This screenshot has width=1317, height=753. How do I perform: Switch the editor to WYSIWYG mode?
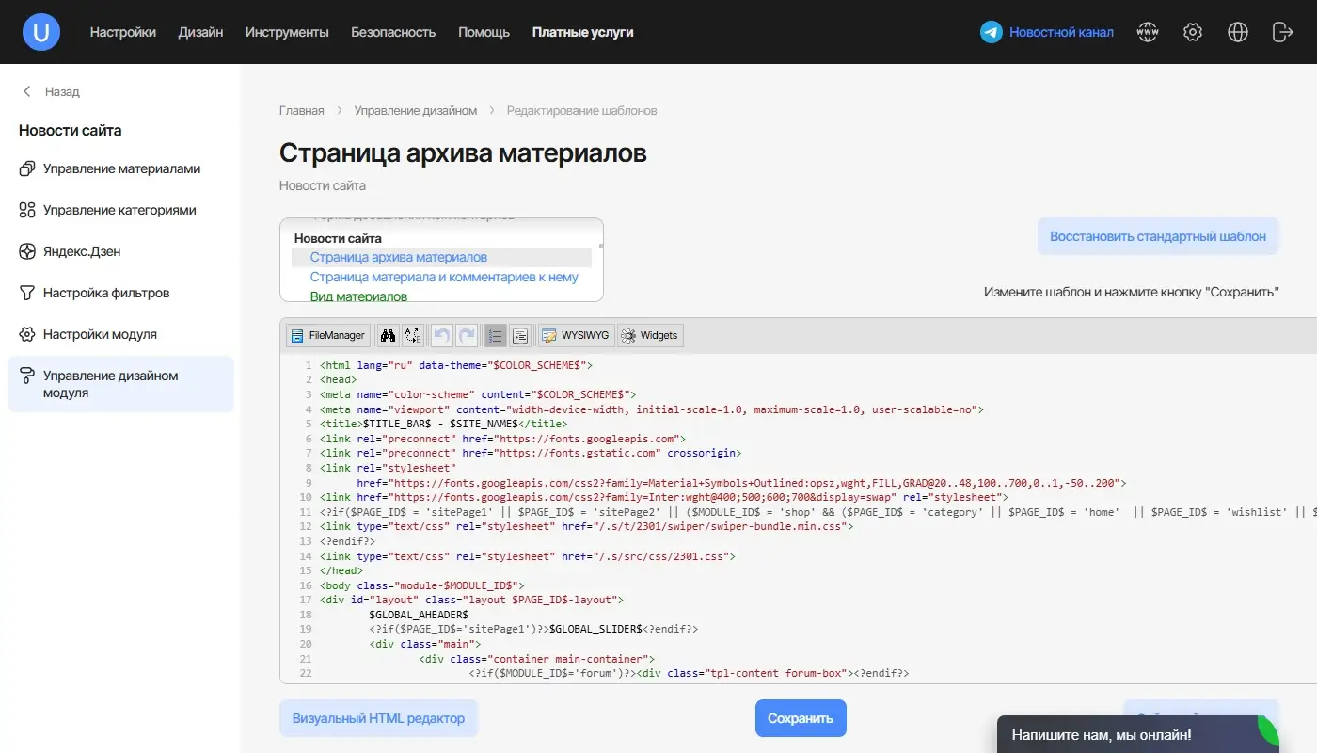pyautogui.click(x=574, y=335)
